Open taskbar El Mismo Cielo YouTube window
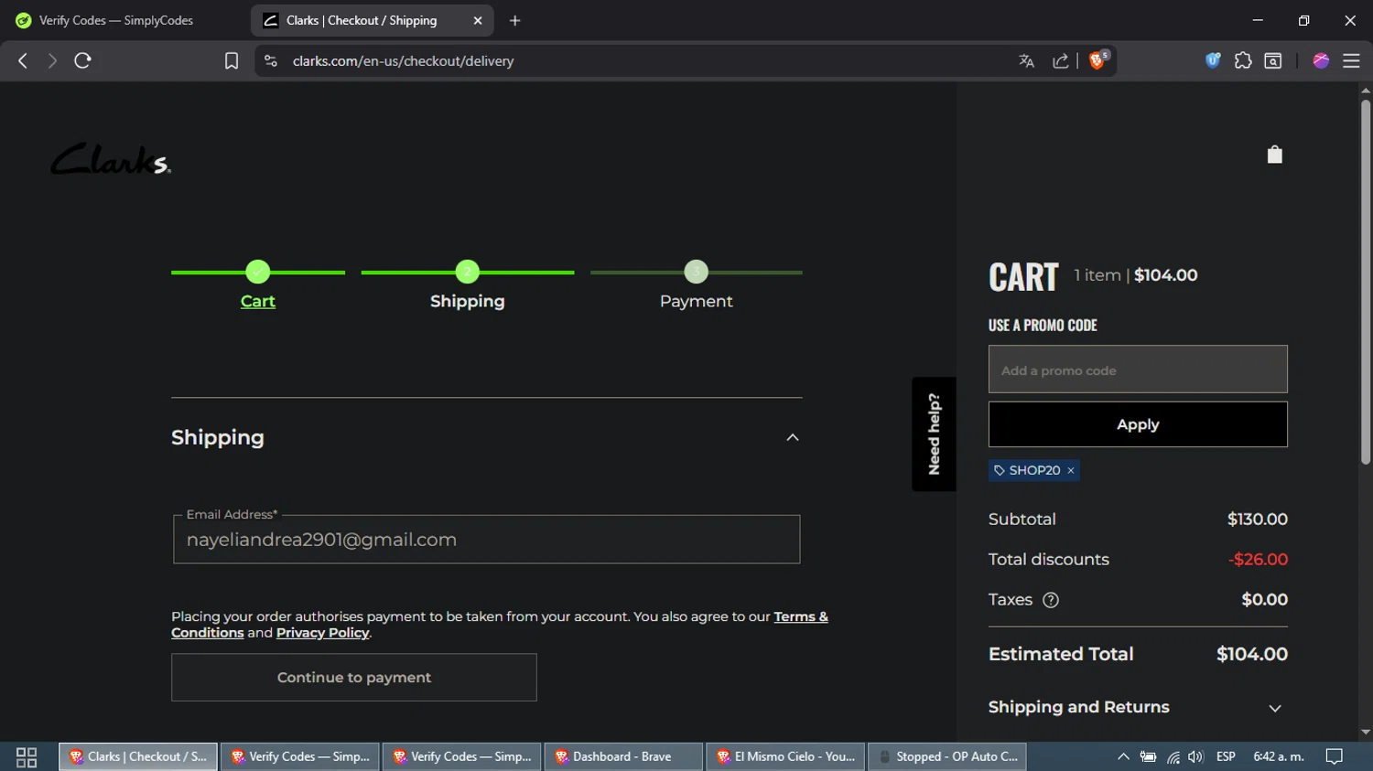 point(784,756)
